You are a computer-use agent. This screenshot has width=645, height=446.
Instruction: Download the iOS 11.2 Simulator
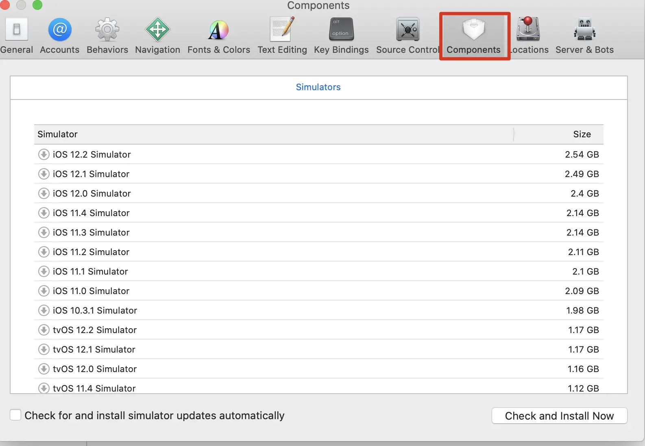[x=44, y=252]
